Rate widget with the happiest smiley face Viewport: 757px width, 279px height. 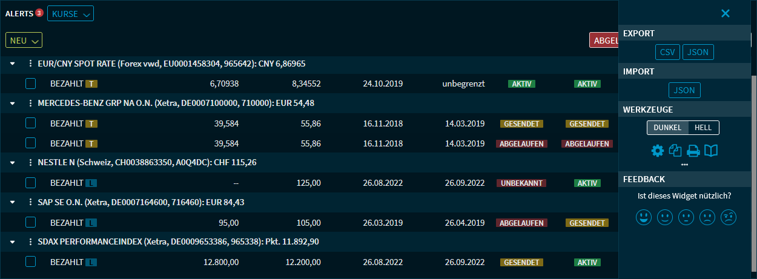click(x=643, y=217)
